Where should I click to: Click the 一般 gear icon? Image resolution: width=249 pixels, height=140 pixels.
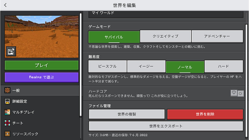7,90
